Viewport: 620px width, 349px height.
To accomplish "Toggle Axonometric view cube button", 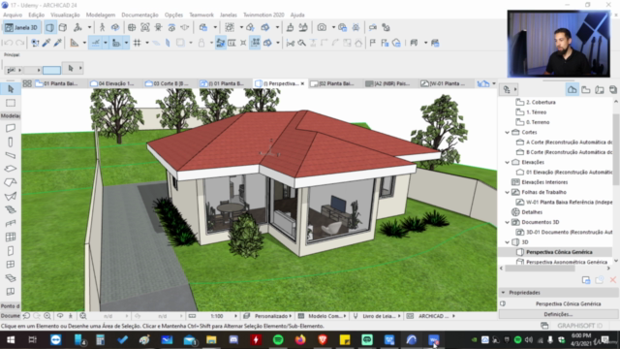I will point(63,27).
